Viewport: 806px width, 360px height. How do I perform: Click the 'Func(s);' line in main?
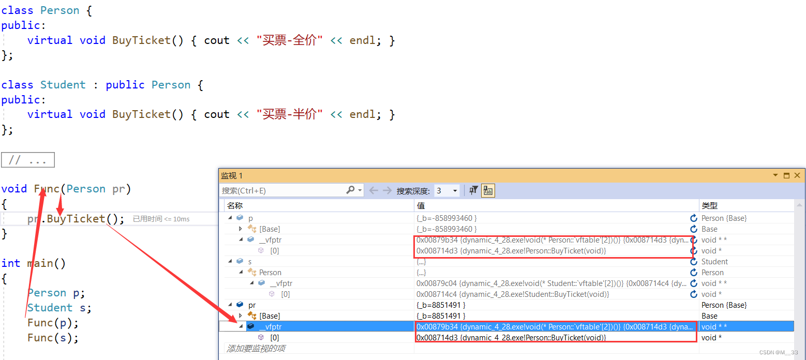(x=53, y=338)
